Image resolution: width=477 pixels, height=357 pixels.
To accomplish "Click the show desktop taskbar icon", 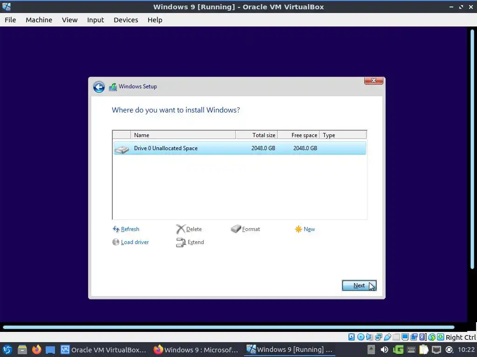I will 50,350.
